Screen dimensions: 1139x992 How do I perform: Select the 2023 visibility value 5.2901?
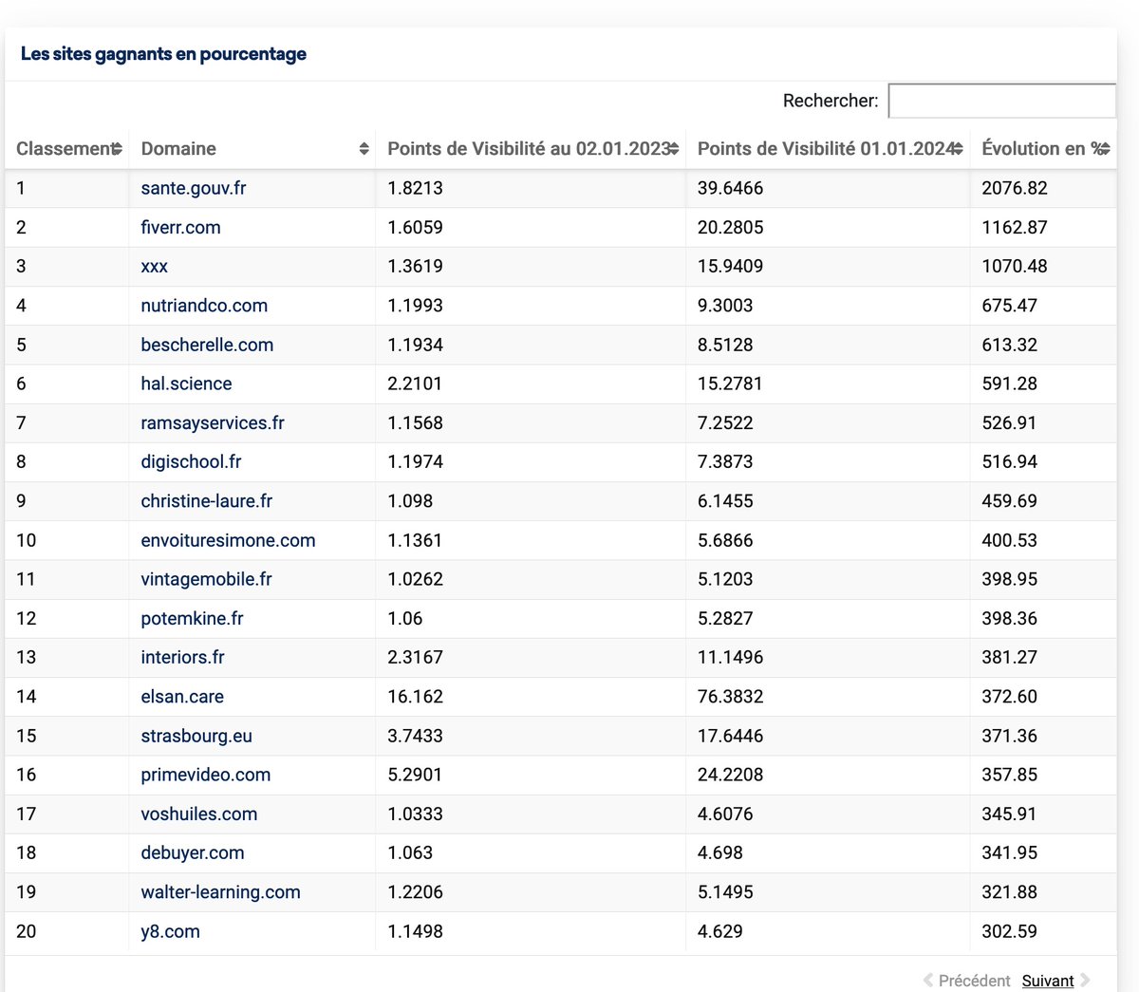(x=415, y=775)
